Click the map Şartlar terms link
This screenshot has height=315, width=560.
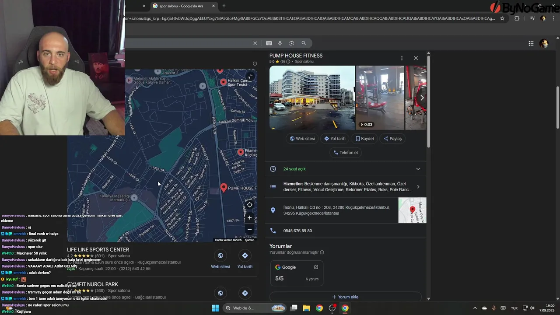tap(249, 240)
